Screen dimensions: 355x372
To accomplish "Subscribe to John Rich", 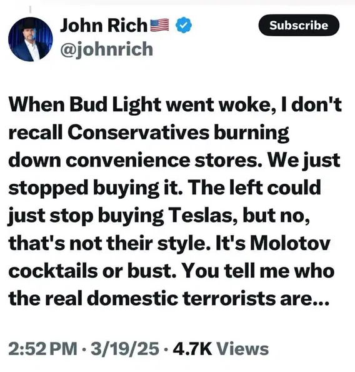I will 299,25.
